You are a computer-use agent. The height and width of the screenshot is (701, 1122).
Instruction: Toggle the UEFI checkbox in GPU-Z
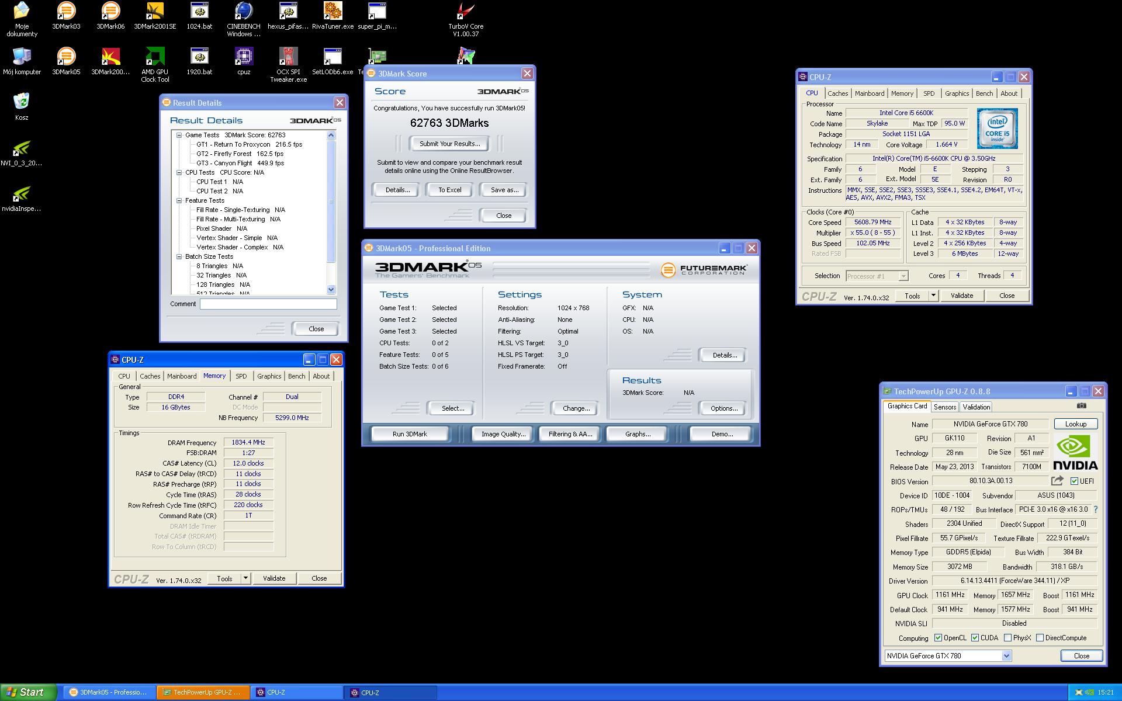tap(1074, 481)
